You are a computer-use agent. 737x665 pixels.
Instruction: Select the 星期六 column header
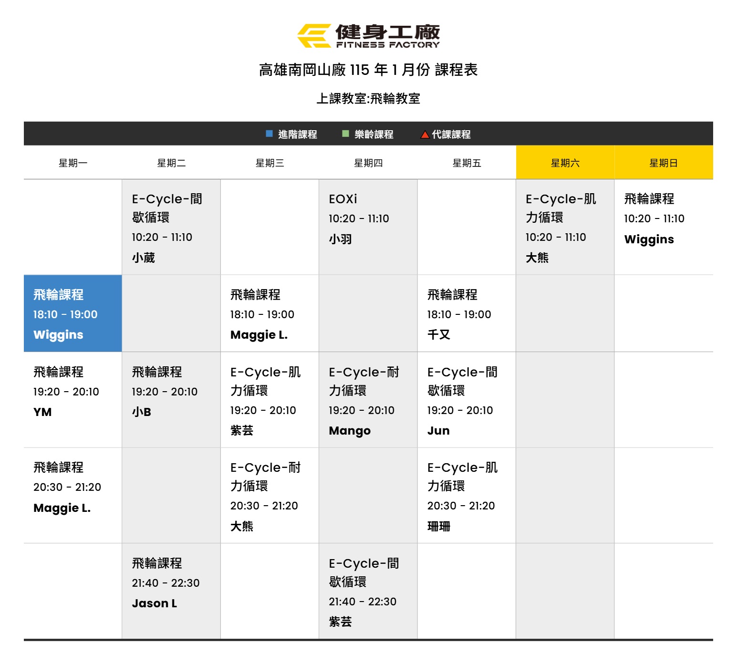click(565, 163)
